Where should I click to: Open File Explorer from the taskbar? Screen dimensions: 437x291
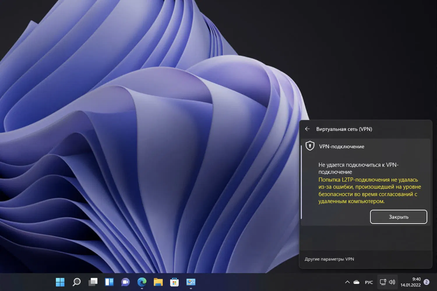pos(158,282)
